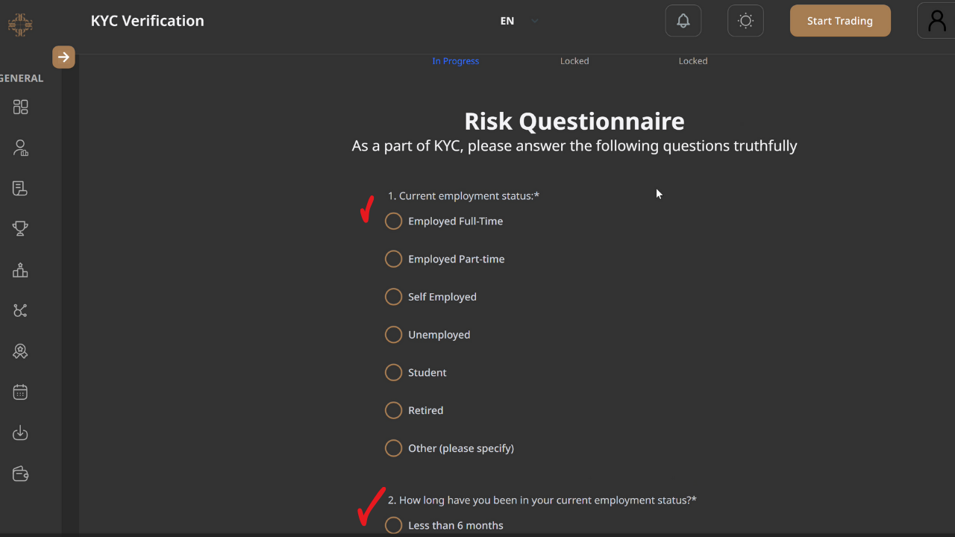
Task: Open the notifications bell icon
Action: (x=683, y=21)
